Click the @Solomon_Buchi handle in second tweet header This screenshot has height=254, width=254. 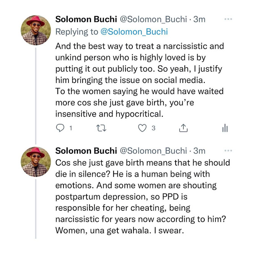coord(149,151)
